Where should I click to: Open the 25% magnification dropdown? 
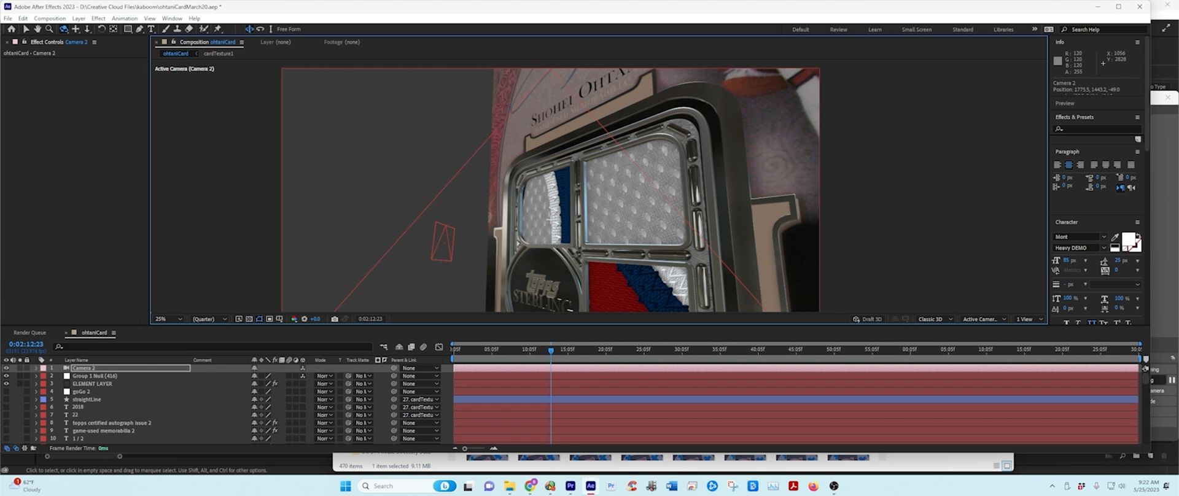(x=169, y=319)
